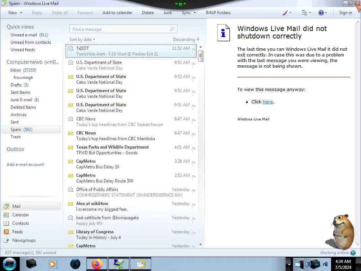
Task: Click the message list scroll down arrow
Action: coord(201,244)
